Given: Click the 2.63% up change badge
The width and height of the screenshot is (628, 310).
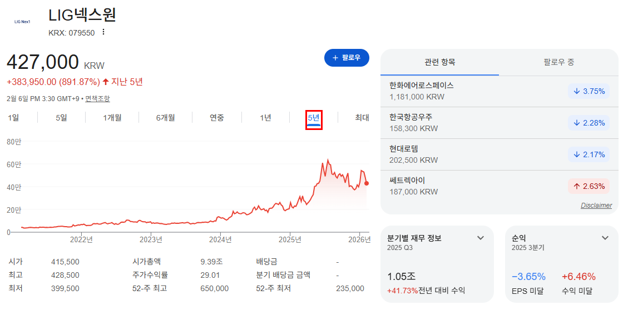Looking at the screenshot, I should pos(589,186).
